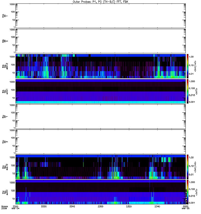201x214 pixels.
Task: Click the thb fbk edc12 spectrogram panel
Action: (100, 66)
